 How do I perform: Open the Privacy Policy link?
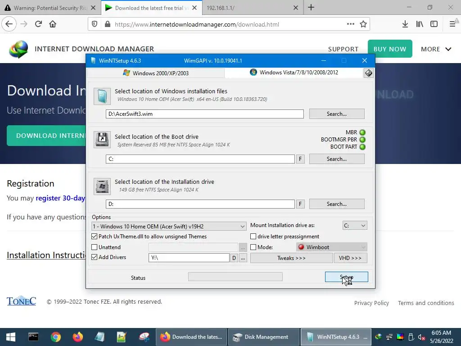pos(371,303)
